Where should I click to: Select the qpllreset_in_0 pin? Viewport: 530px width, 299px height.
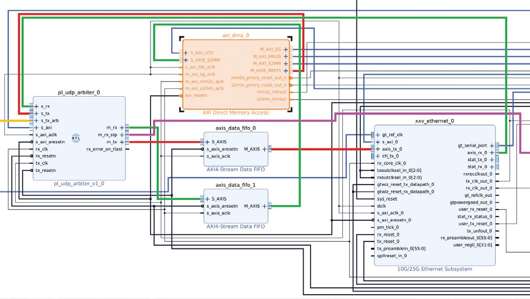pos(392,256)
